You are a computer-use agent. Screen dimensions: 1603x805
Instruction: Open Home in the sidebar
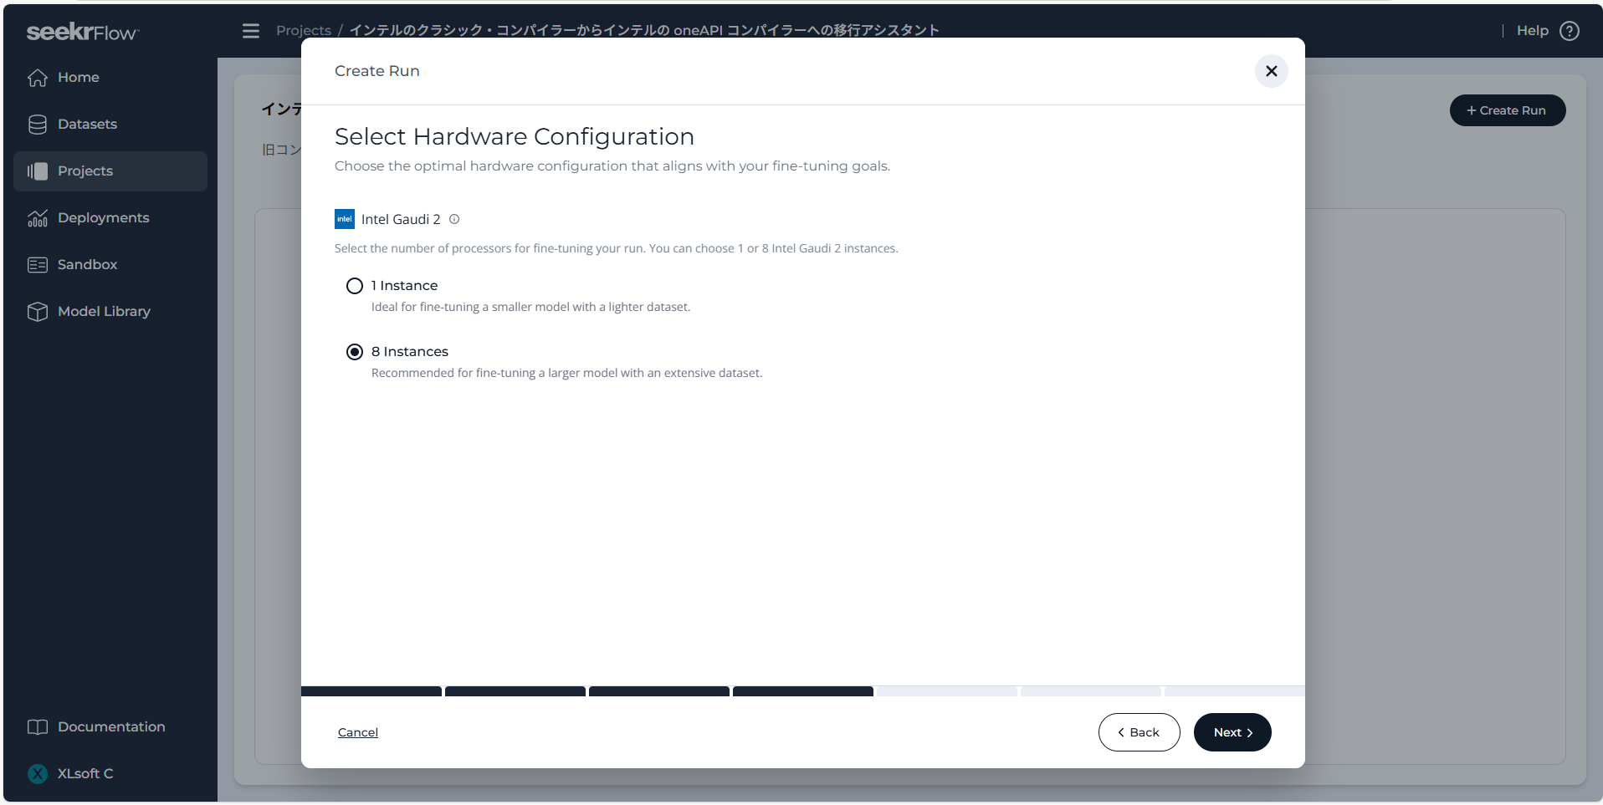[110, 78]
